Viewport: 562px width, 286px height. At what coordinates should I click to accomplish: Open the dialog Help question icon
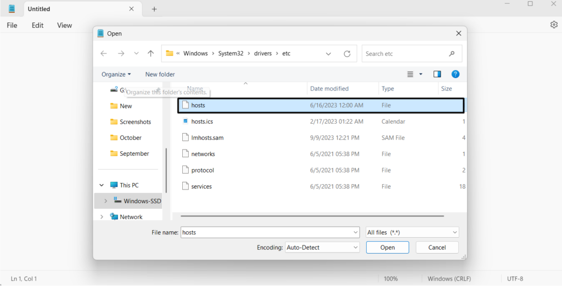455,74
